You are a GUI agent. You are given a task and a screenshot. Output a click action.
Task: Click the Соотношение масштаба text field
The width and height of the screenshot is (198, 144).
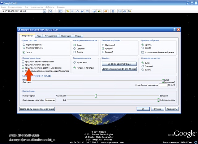tap(50, 100)
